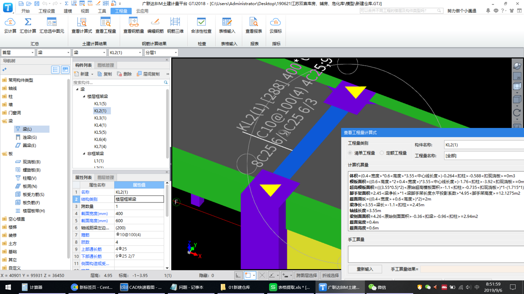Click the 截面宽度 value 400 cell

[139, 213]
